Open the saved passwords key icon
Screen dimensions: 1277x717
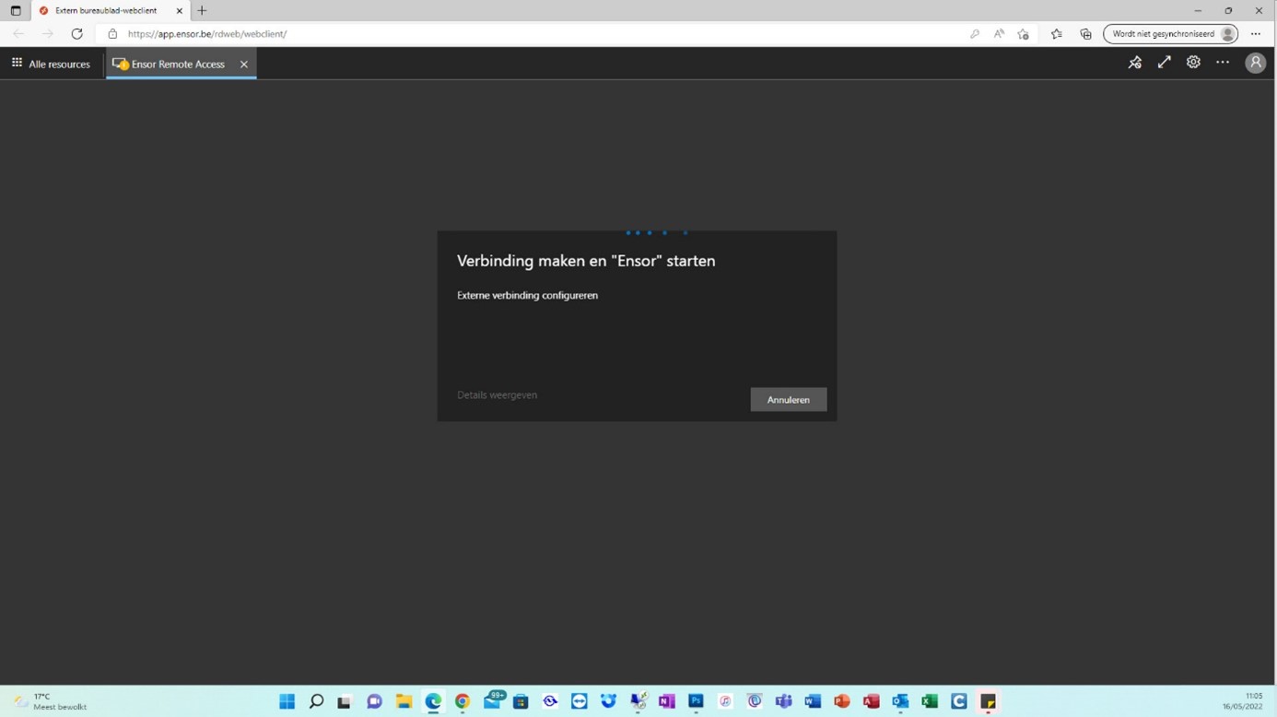tap(974, 34)
